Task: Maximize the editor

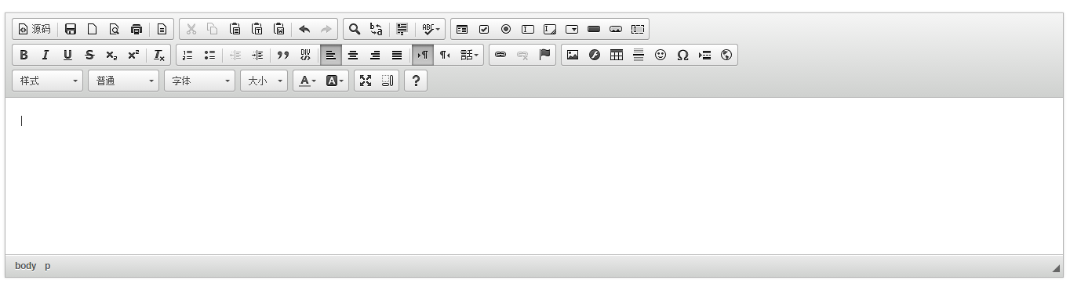Action: 366,81
